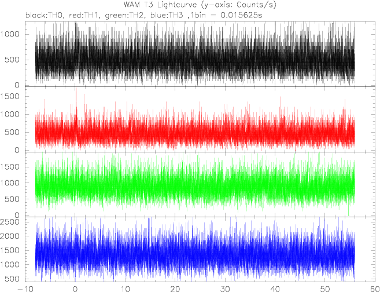
Task: Click the "500" y-label of the black panel
Action: pos(12,60)
